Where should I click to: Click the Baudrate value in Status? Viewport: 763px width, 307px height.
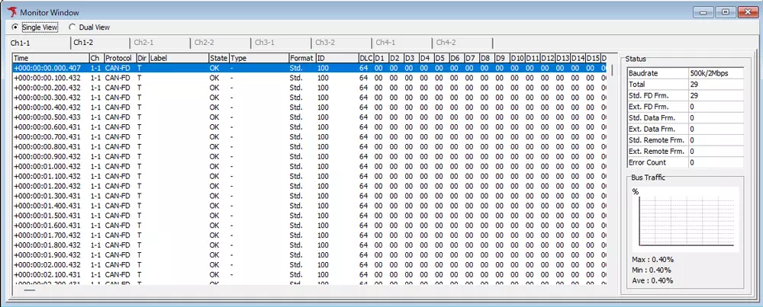click(714, 73)
